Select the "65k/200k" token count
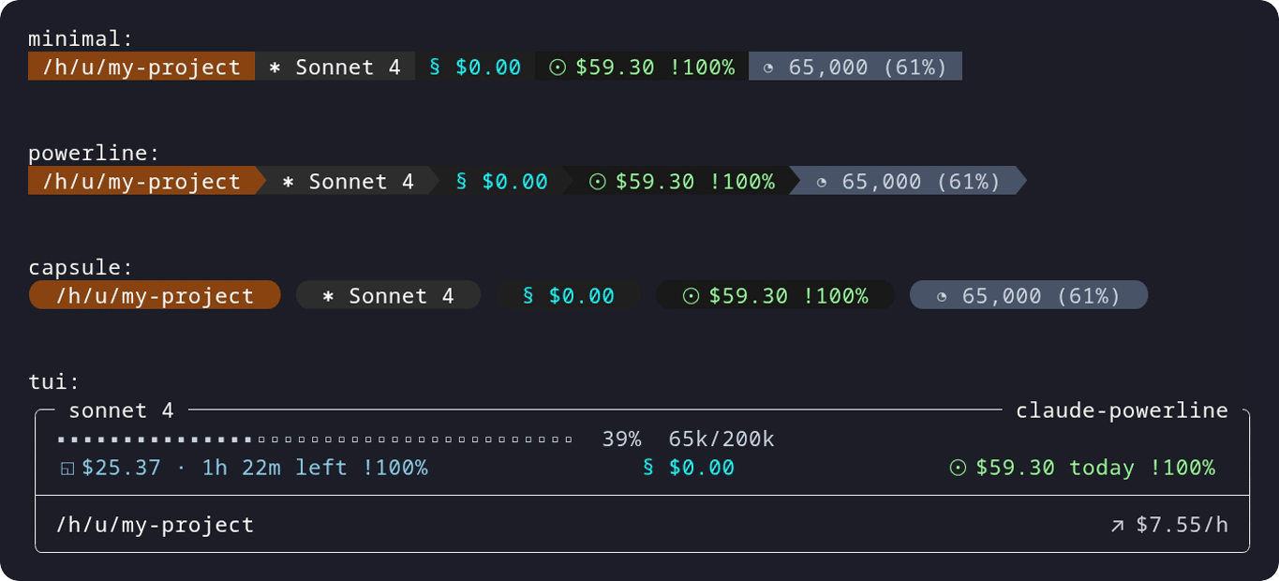Screen dimensions: 1279x581 click(721, 439)
